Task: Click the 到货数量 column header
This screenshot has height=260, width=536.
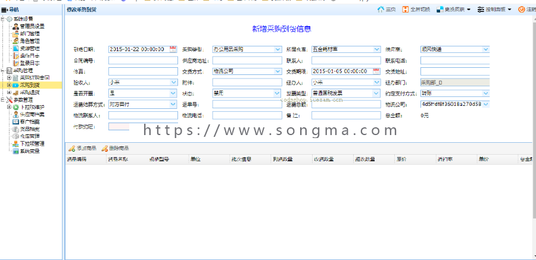Action: (292, 159)
